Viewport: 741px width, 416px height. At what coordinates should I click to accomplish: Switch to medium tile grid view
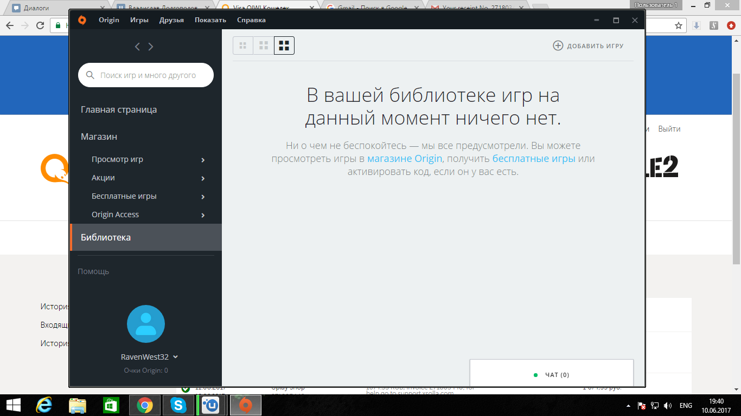point(264,45)
